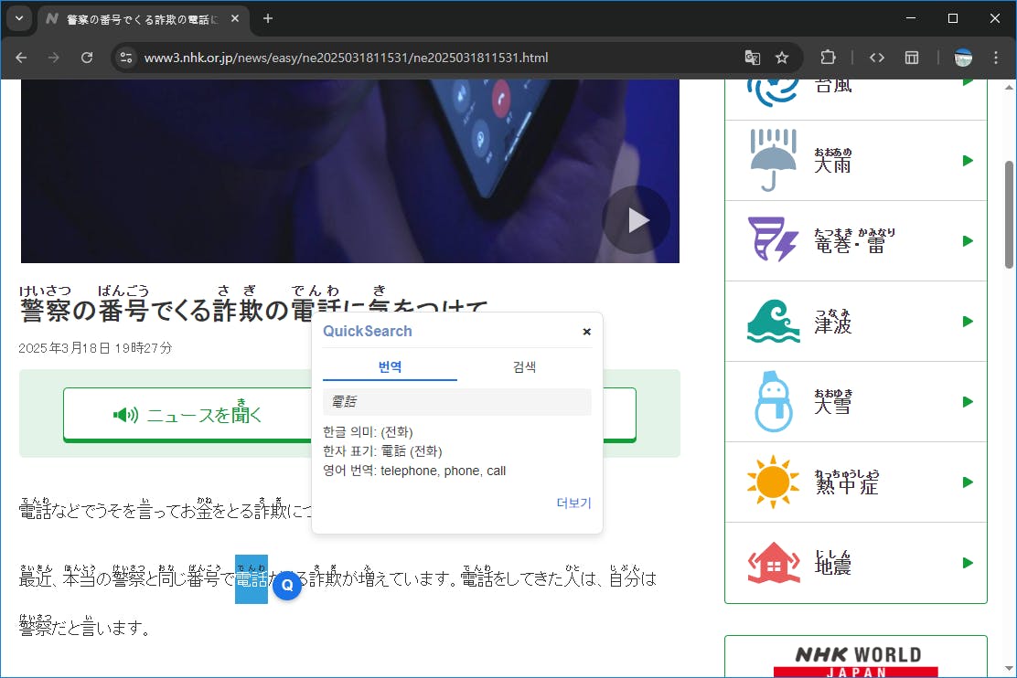The image size is (1017, 678).
Task: Open site information icon in address bar
Action: pos(126,58)
